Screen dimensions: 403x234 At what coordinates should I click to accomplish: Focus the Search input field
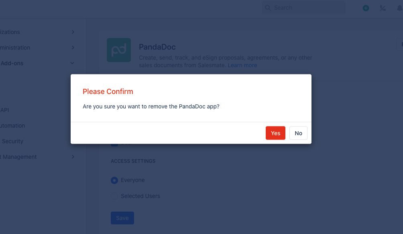tap(303, 8)
